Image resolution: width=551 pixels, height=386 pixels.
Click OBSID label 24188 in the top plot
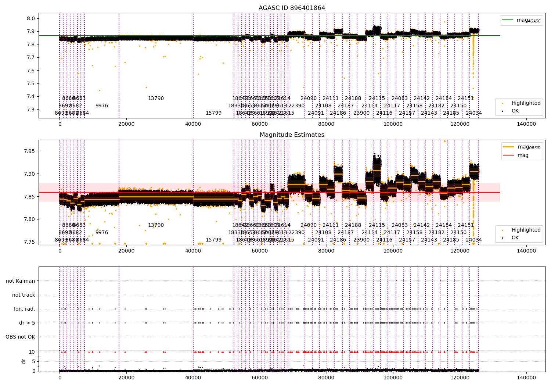[x=353, y=99]
